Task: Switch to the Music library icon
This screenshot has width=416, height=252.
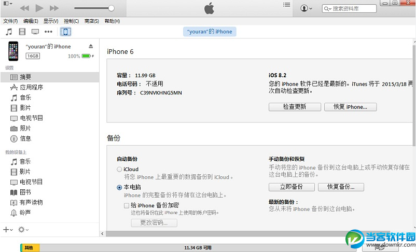Action: point(9,32)
